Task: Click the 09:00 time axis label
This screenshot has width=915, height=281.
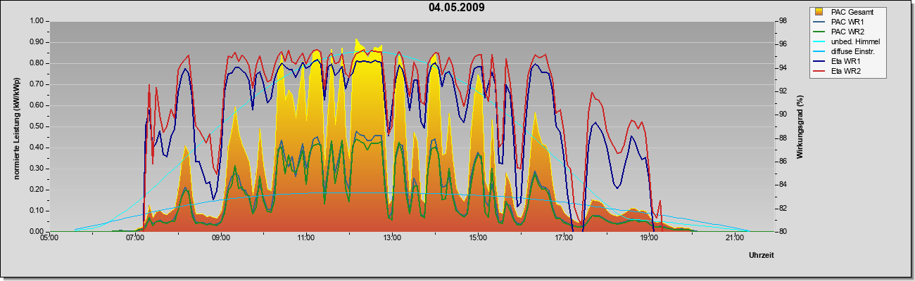Action: click(x=220, y=237)
